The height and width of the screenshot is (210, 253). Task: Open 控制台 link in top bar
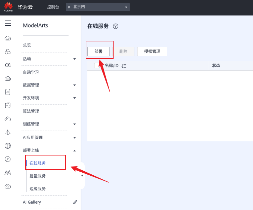pyautogui.click(x=53, y=7)
